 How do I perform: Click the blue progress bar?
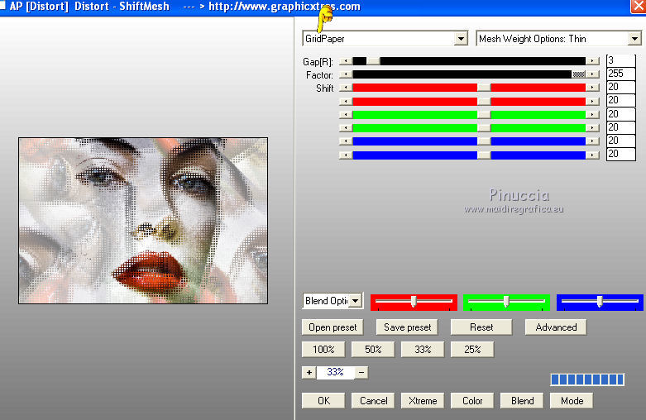(587, 379)
